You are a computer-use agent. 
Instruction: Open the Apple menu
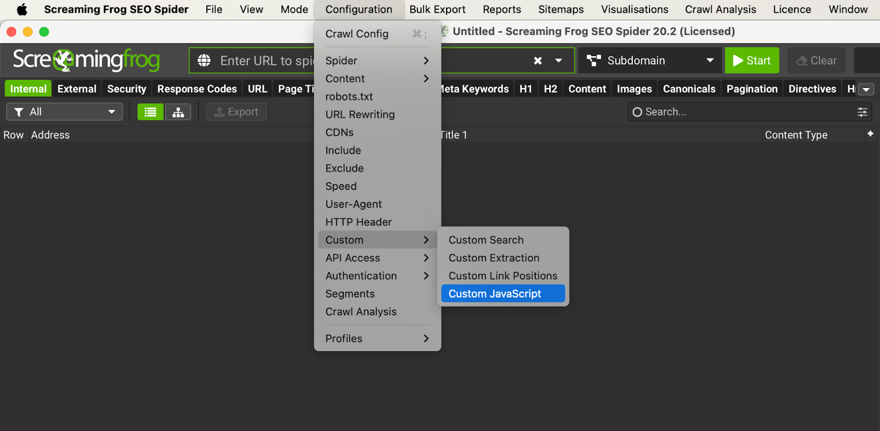pos(22,9)
